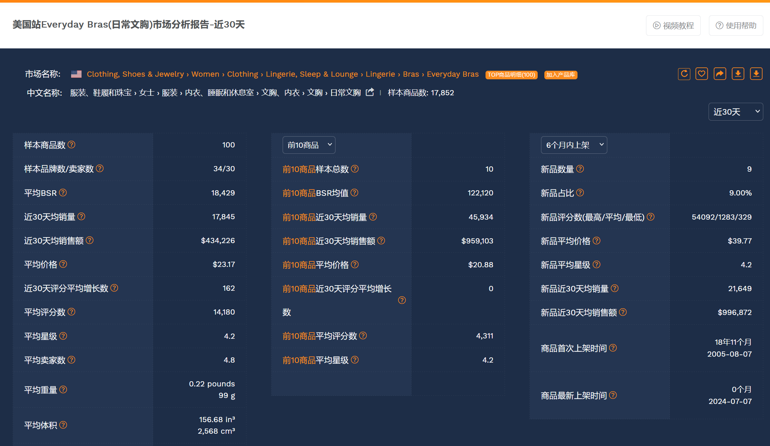The height and width of the screenshot is (446, 770).
Task: Click the heart favorite icon
Action: (702, 74)
